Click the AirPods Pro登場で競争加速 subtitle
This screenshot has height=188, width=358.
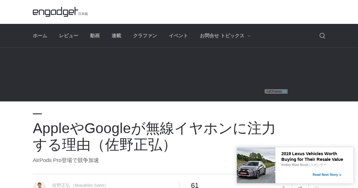tap(66, 160)
